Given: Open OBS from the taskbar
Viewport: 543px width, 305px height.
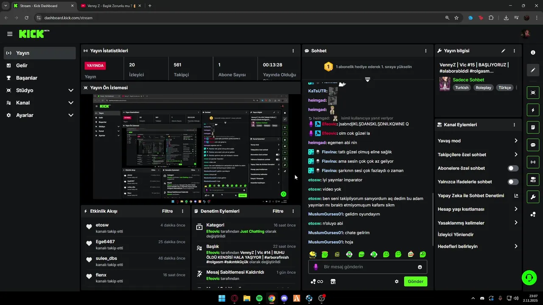Looking at the screenshot, I should (322, 298).
